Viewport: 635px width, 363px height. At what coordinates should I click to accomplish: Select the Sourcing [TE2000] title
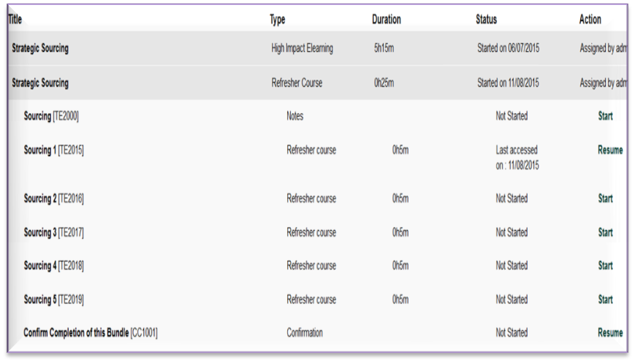pyautogui.click(x=51, y=116)
